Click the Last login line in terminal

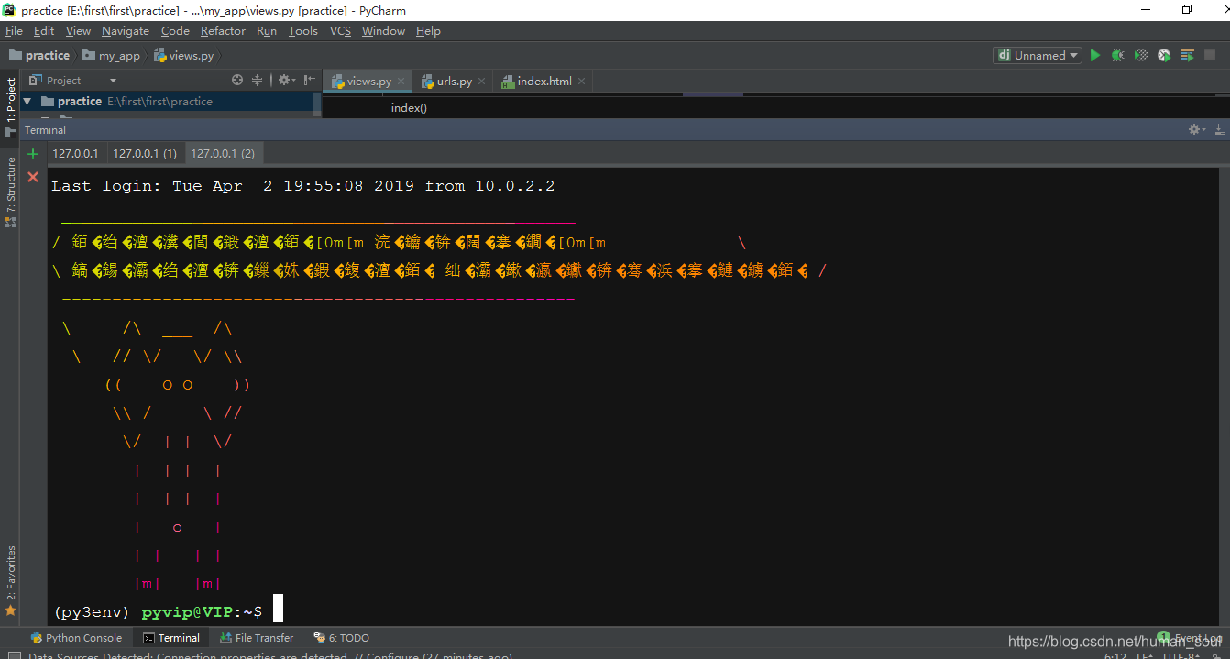click(302, 186)
